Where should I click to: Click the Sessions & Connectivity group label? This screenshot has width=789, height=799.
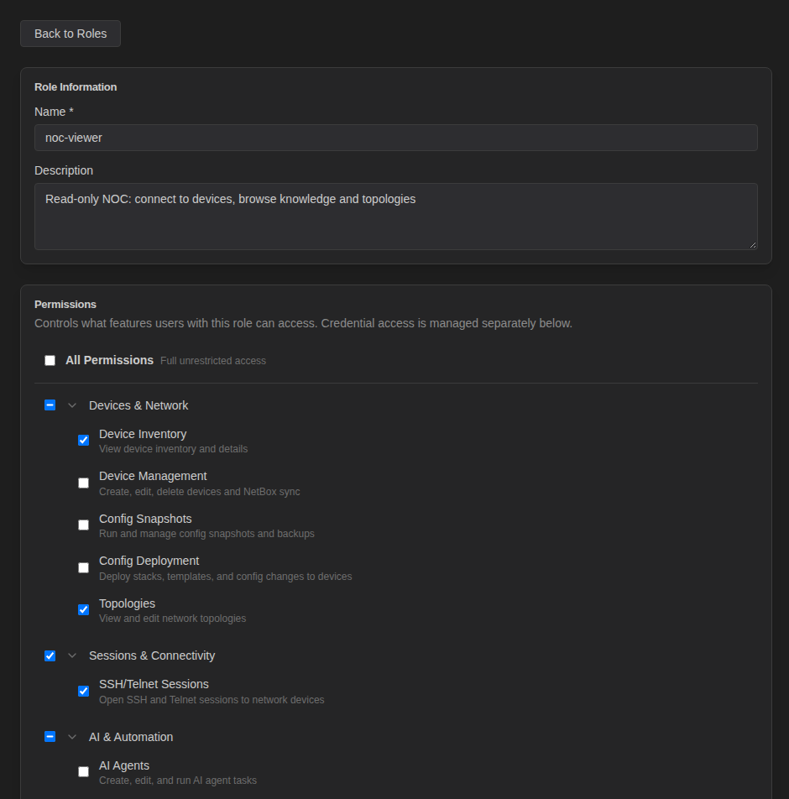(152, 655)
